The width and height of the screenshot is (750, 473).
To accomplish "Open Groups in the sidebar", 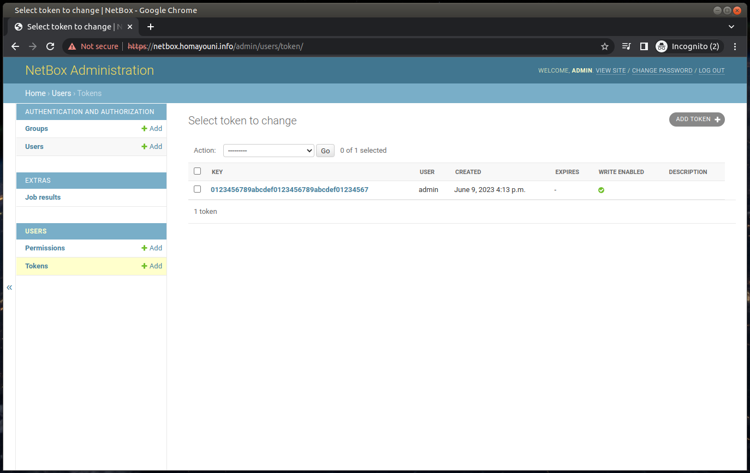I will click(37, 129).
